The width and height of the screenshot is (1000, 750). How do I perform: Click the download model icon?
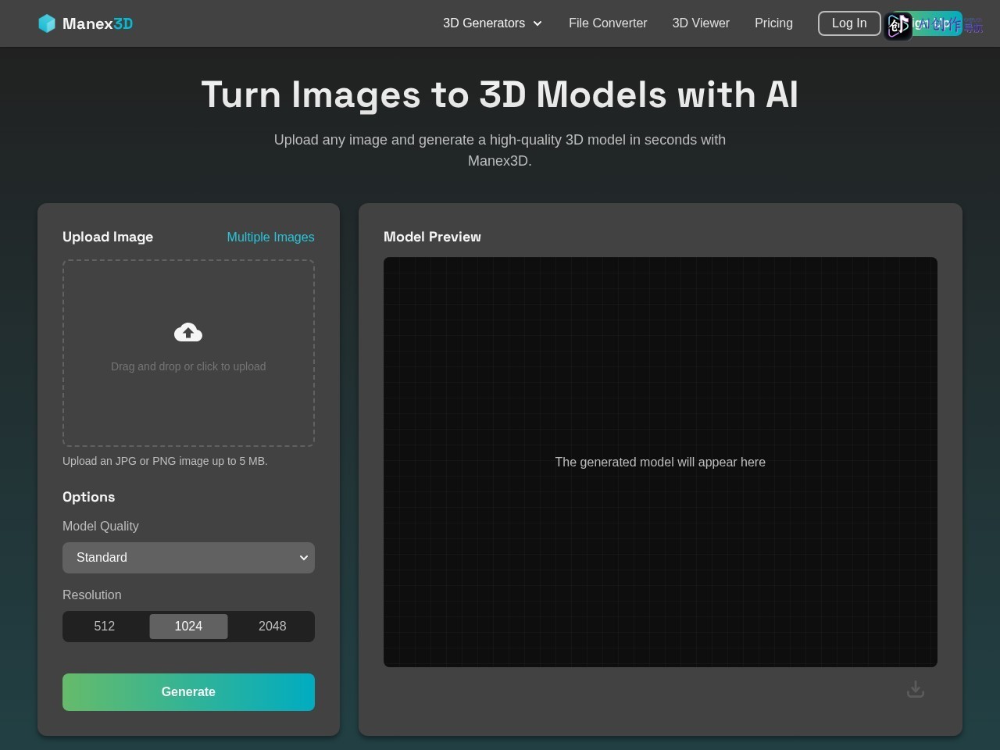point(916,690)
